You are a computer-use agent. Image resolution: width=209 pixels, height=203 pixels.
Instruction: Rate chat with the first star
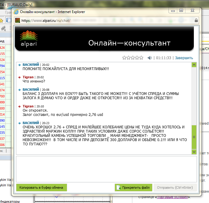click(x=124, y=58)
